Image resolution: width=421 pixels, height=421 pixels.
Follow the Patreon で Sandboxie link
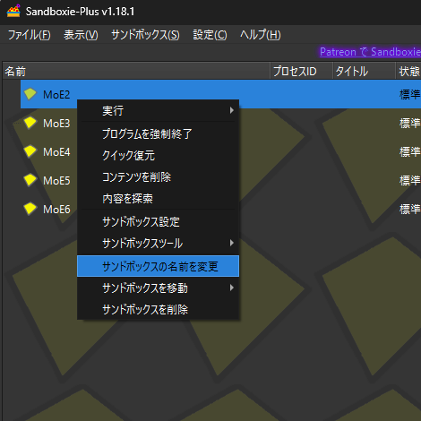pos(370,52)
